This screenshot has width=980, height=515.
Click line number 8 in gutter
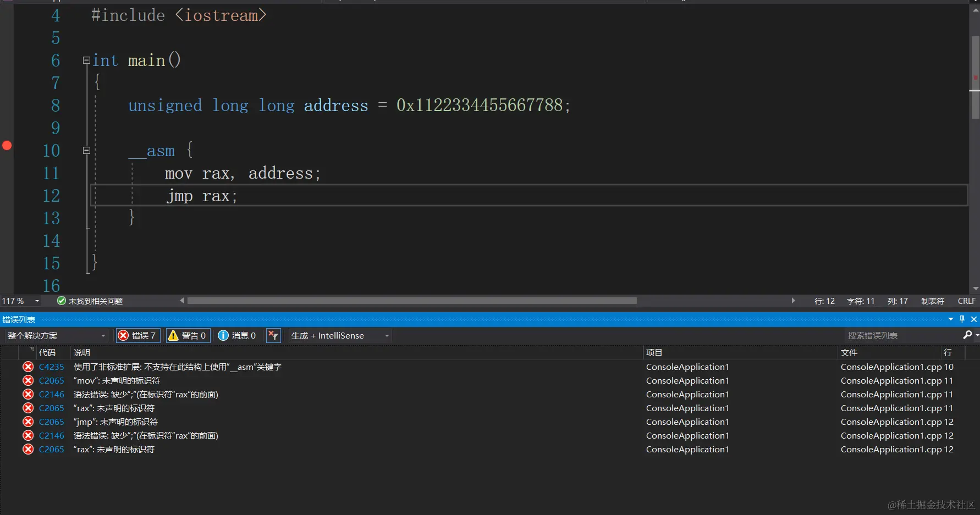(56, 105)
